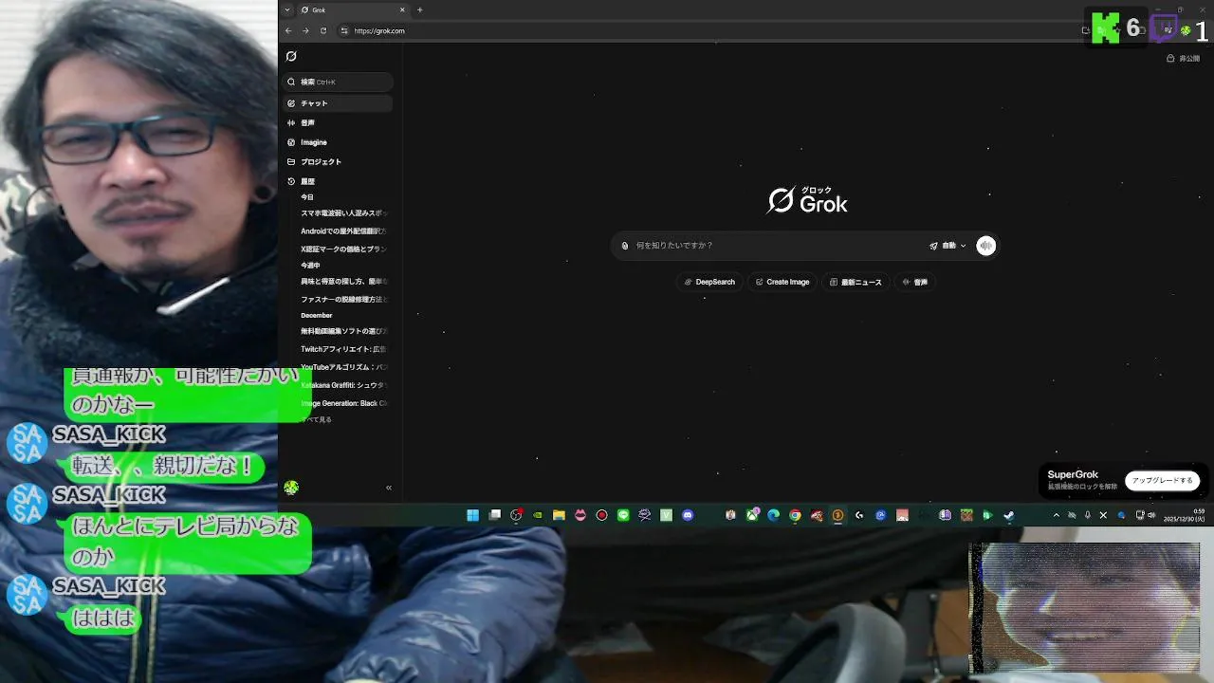The height and width of the screenshot is (683, 1214).
Task: Click the 最新ニュース button
Action: coord(855,282)
